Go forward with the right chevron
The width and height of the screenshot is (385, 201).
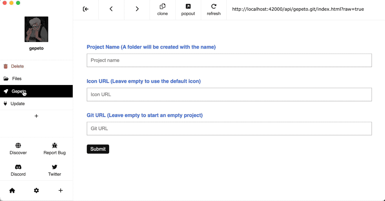point(137,9)
